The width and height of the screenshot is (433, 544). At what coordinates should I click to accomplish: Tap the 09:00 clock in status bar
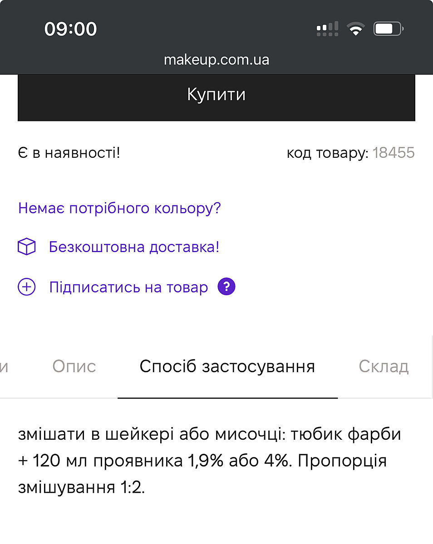70,29
